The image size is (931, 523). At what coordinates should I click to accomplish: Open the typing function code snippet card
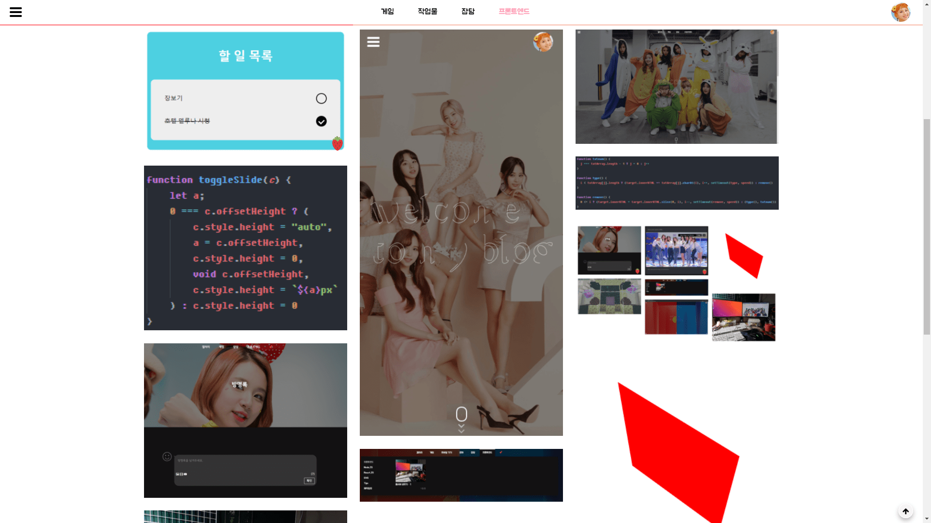click(x=677, y=183)
